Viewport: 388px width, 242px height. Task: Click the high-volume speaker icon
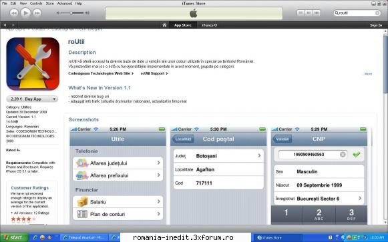pyautogui.click(x=87, y=13)
